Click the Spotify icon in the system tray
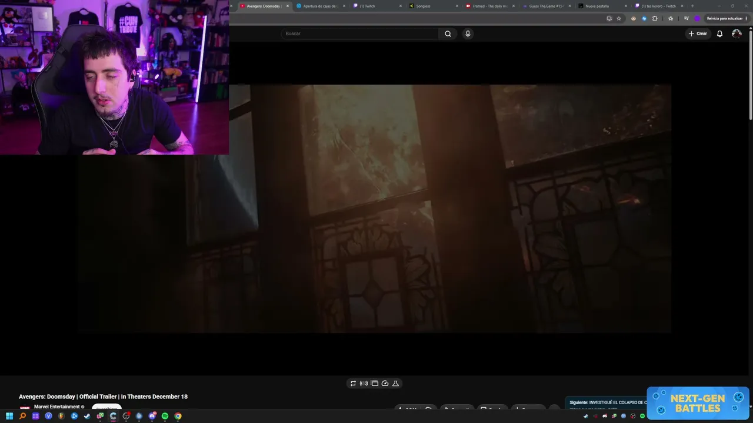The image size is (753, 423). point(642,416)
